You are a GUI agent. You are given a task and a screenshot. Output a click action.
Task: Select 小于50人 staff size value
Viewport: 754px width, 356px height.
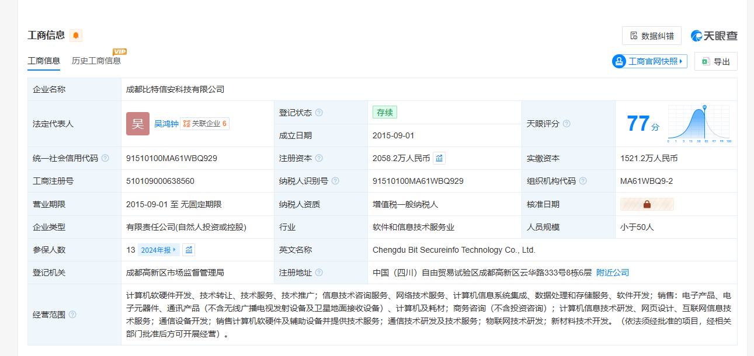pyautogui.click(x=637, y=227)
